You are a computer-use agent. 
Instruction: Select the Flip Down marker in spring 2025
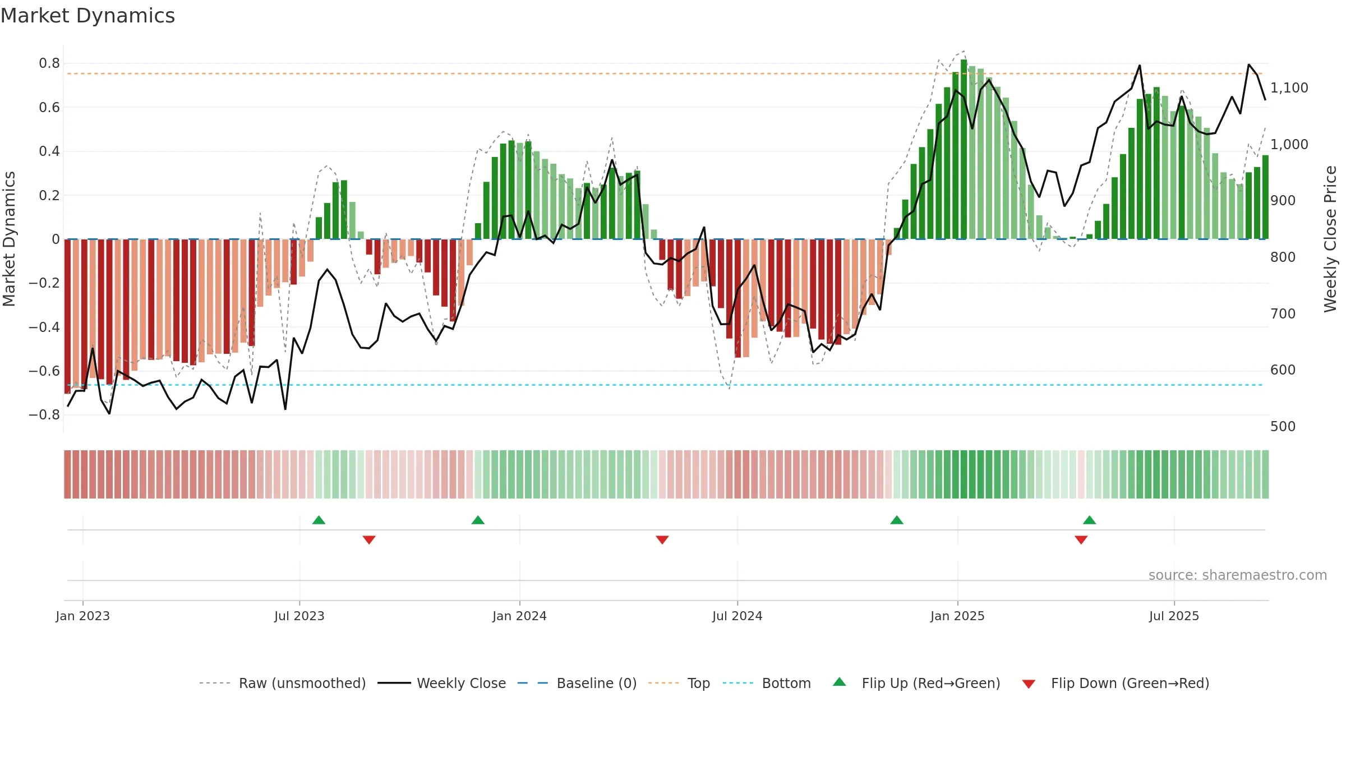point(1081,539)
